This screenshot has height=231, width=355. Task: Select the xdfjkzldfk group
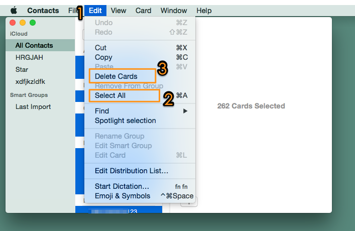[x=40, y=81]
